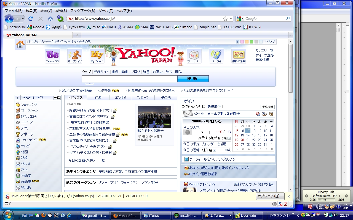Switch to スポーツ news tab
This screenshot has width=353, height=220.
click(143, 98)
